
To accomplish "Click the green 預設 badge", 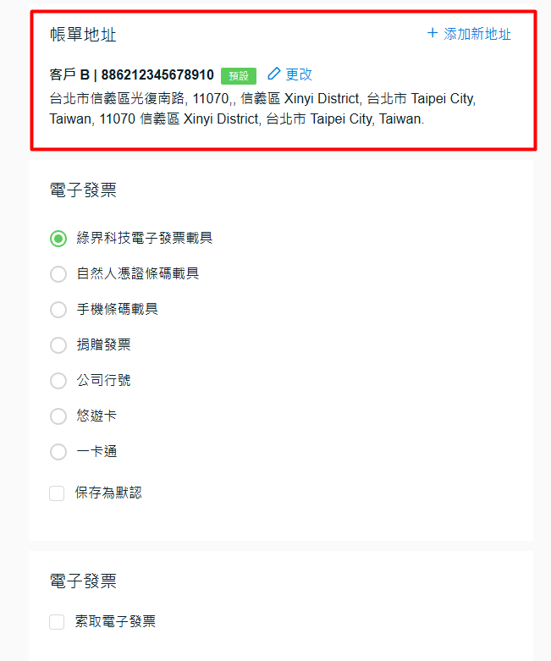I will [239, 75].
